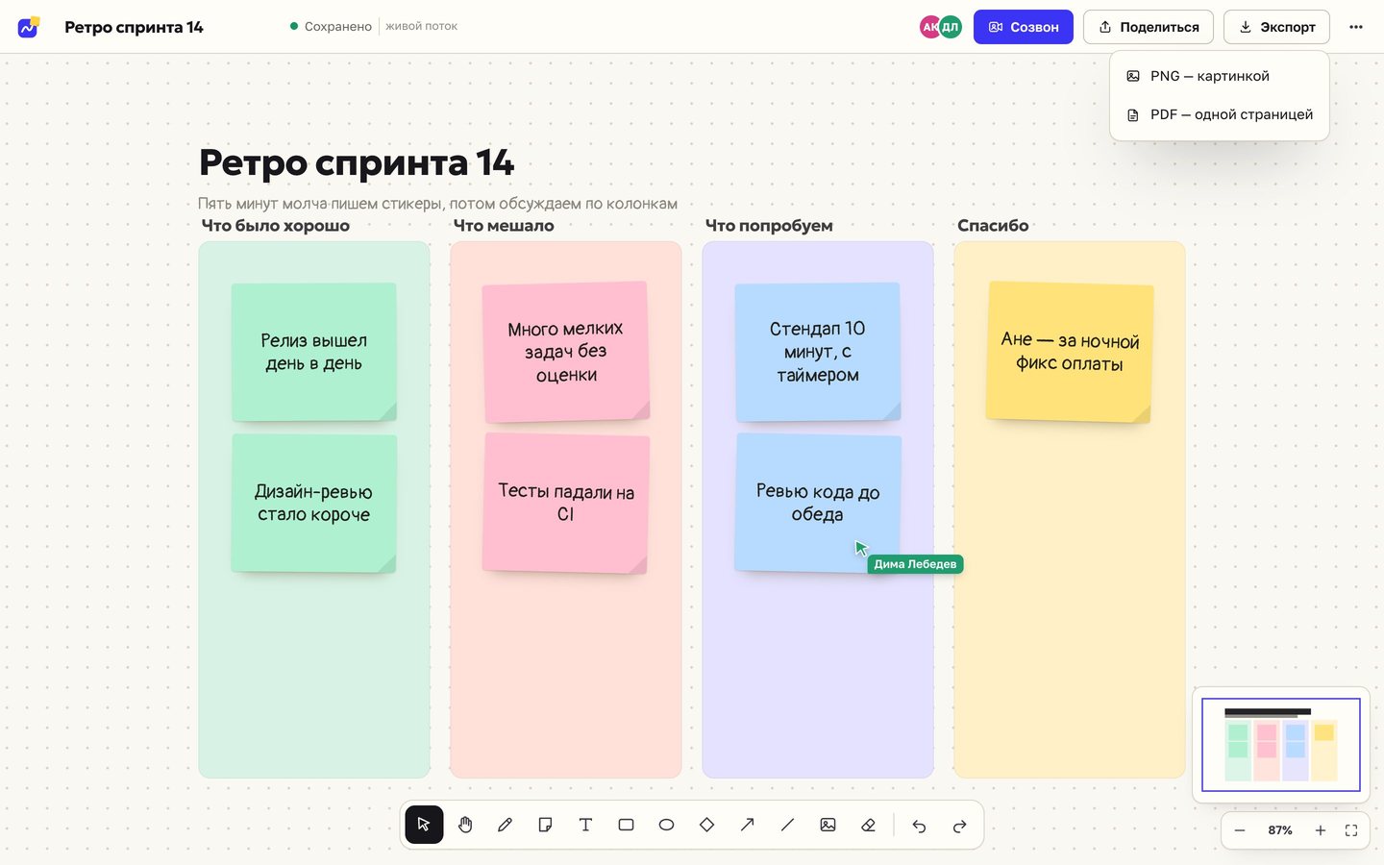Select yellow sticky Ане — за ночной фикс
The width and height of the screenshot is (1384, 865).
click(x=1070, y=352)
